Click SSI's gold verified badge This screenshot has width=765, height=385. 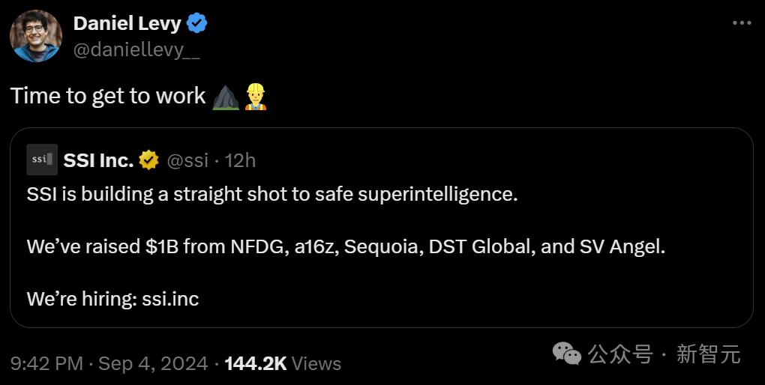pyautogui.click(x=150, y=160)
